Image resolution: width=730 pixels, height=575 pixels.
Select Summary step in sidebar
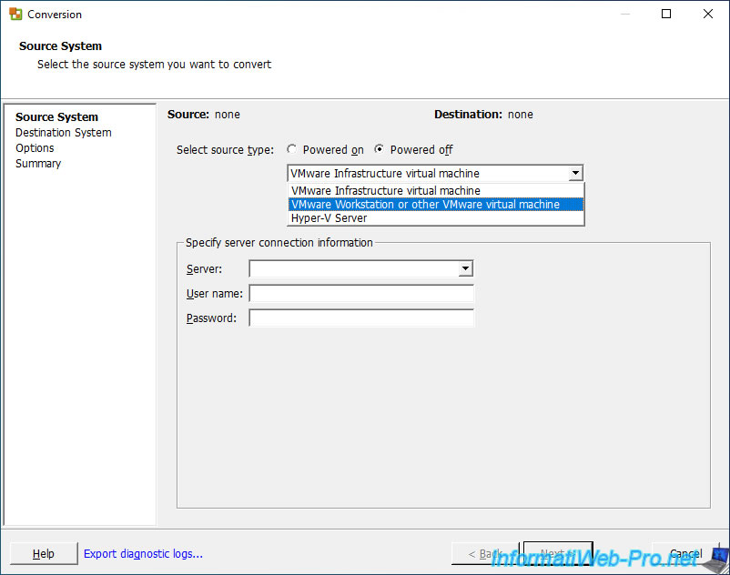click(x=38, y=163)
